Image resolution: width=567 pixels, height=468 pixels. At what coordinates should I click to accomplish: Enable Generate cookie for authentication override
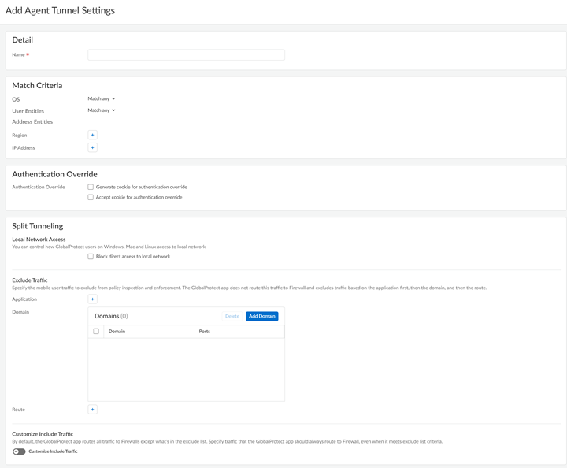91,187
